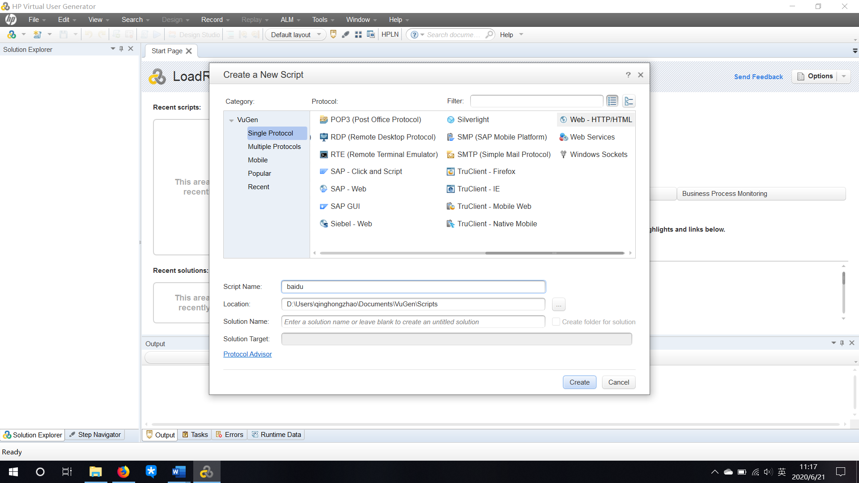Enable Create folder for solution checkbox
The width and height of the screenshot is (859, 483).
pos(555,322)
